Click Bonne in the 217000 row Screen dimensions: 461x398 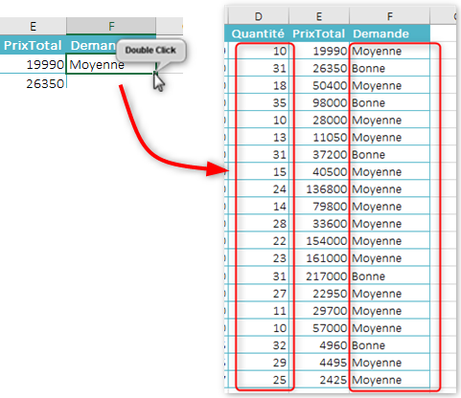(389, 276)
